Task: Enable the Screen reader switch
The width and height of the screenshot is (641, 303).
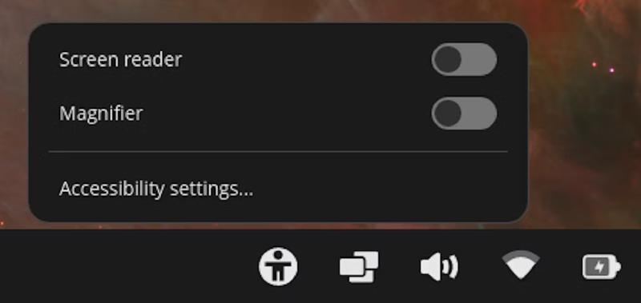Action: (x=464, y=59)
